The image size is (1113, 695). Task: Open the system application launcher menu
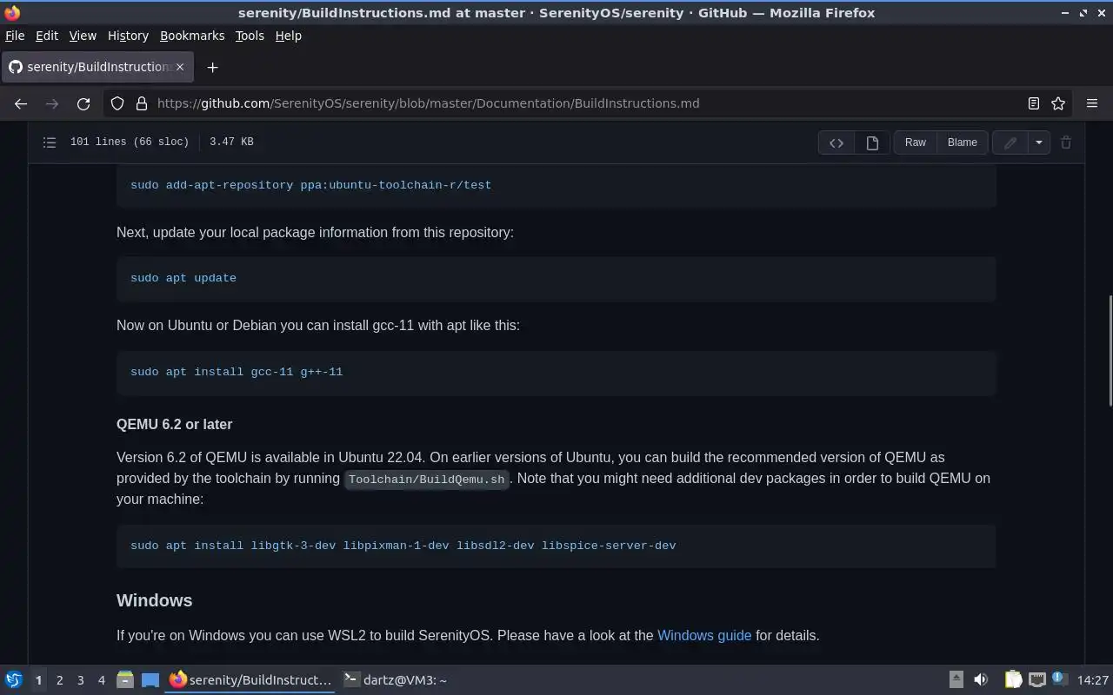coord(13,679)
